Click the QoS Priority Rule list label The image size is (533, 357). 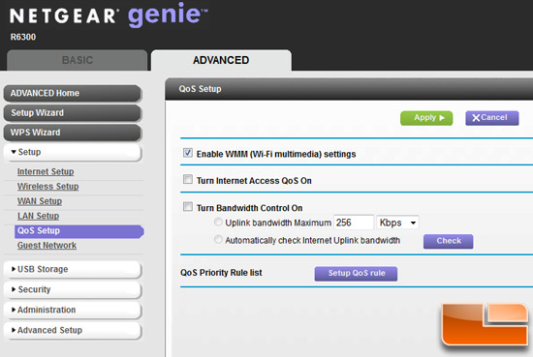tap(221, 273)
